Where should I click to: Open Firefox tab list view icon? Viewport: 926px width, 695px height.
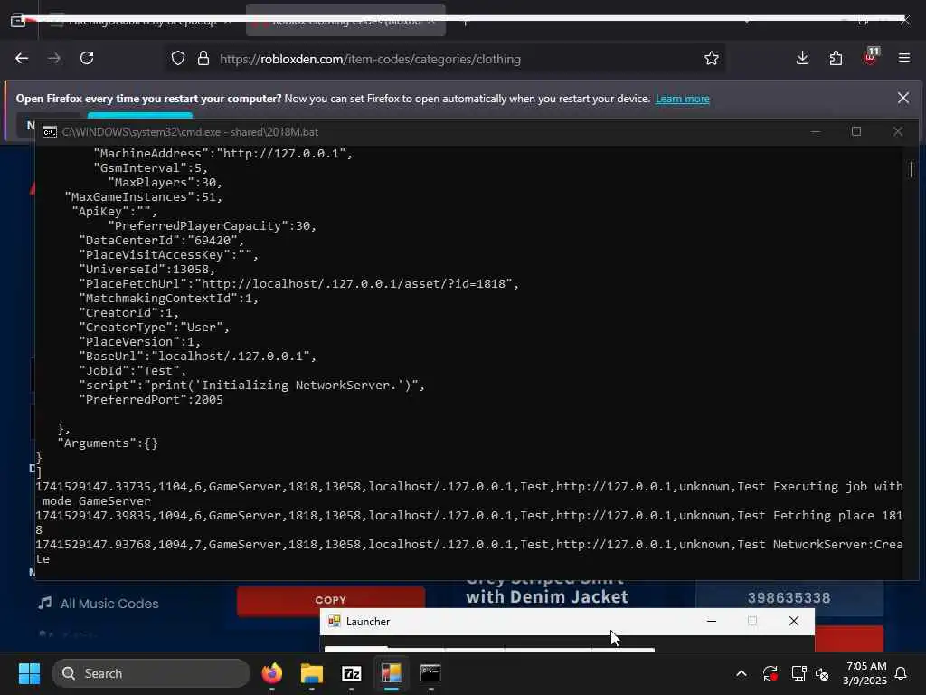(x=18, y=20)
